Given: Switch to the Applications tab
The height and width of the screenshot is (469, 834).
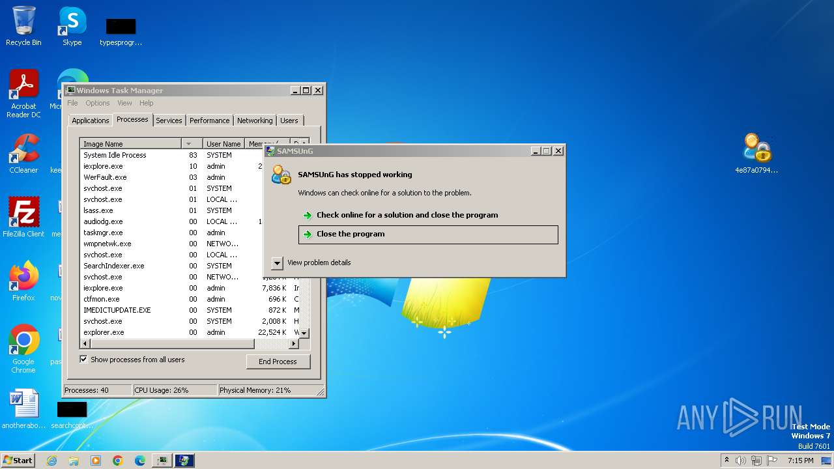Looking at the screenshot, I should click(91, 121).
